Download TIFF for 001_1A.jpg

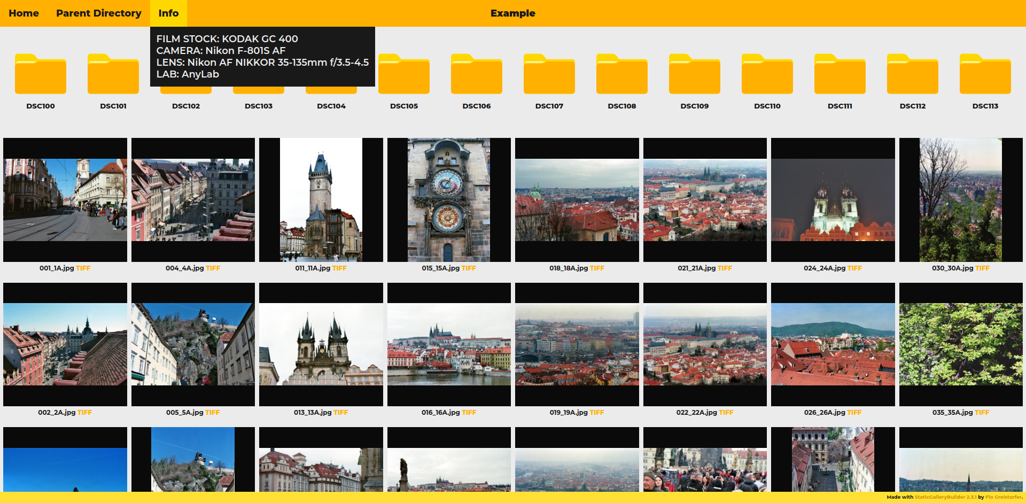pyautogui.click(x=83, y=268)
